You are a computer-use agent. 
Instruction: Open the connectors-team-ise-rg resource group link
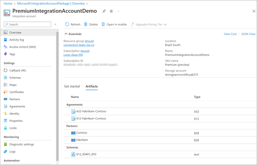pyautogui.click(x=79, y=45)
